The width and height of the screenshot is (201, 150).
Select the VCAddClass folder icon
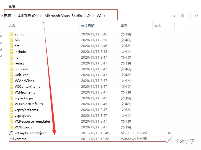tap(11, 81)
